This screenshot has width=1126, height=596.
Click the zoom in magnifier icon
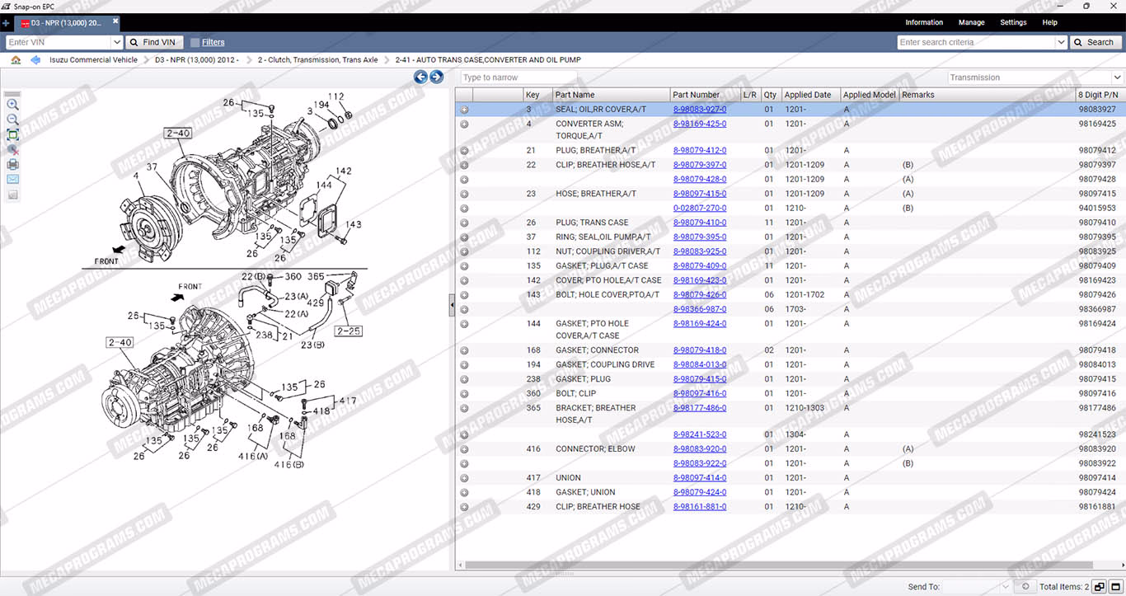point(12,105)
